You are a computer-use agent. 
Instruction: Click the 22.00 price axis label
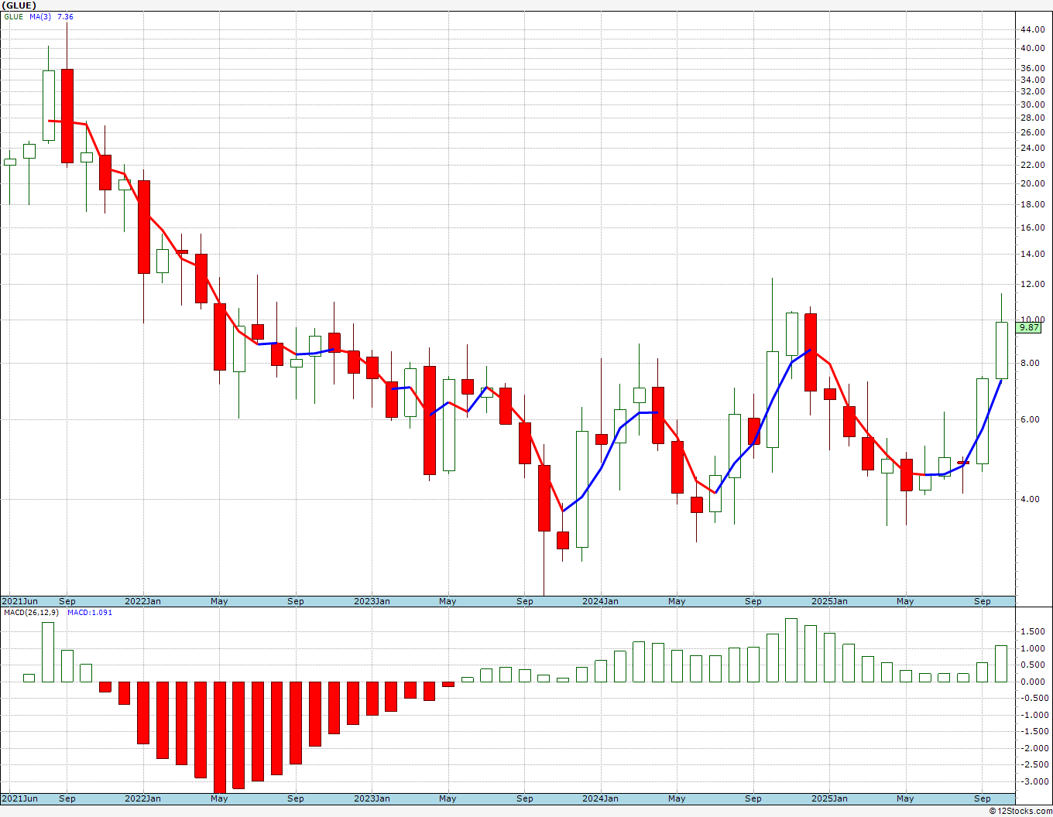click(1032, 165)
